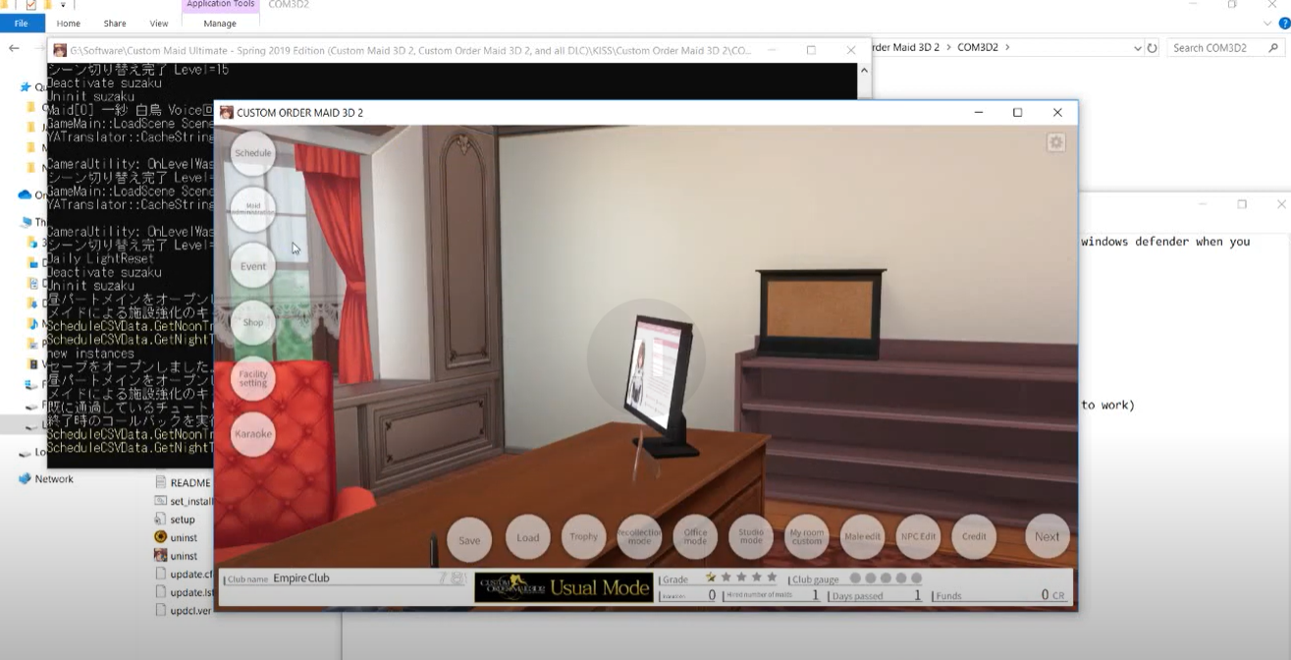Open the Schedule circle button
The width and height of the screenshot is (1291, 660).
point(252,154)
